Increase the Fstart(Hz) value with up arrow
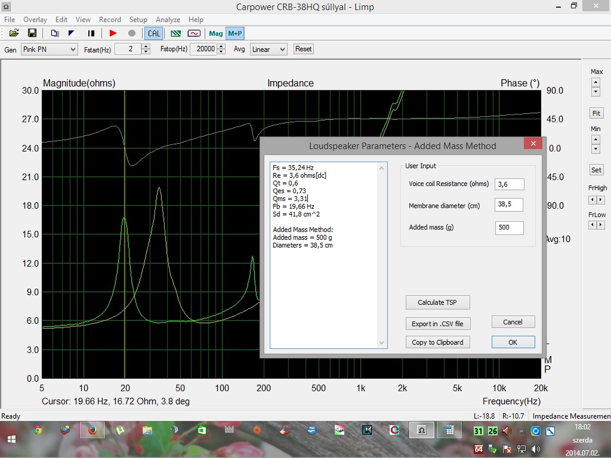The width and height of the screenshot is (611, 458). click(146, 46)
